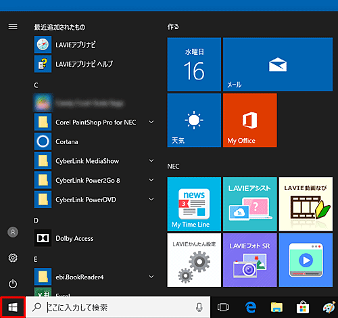The width and height of the screenshot is (338, 318).
Task: Open the hamburger menu at top left
Action: (13, 26)
